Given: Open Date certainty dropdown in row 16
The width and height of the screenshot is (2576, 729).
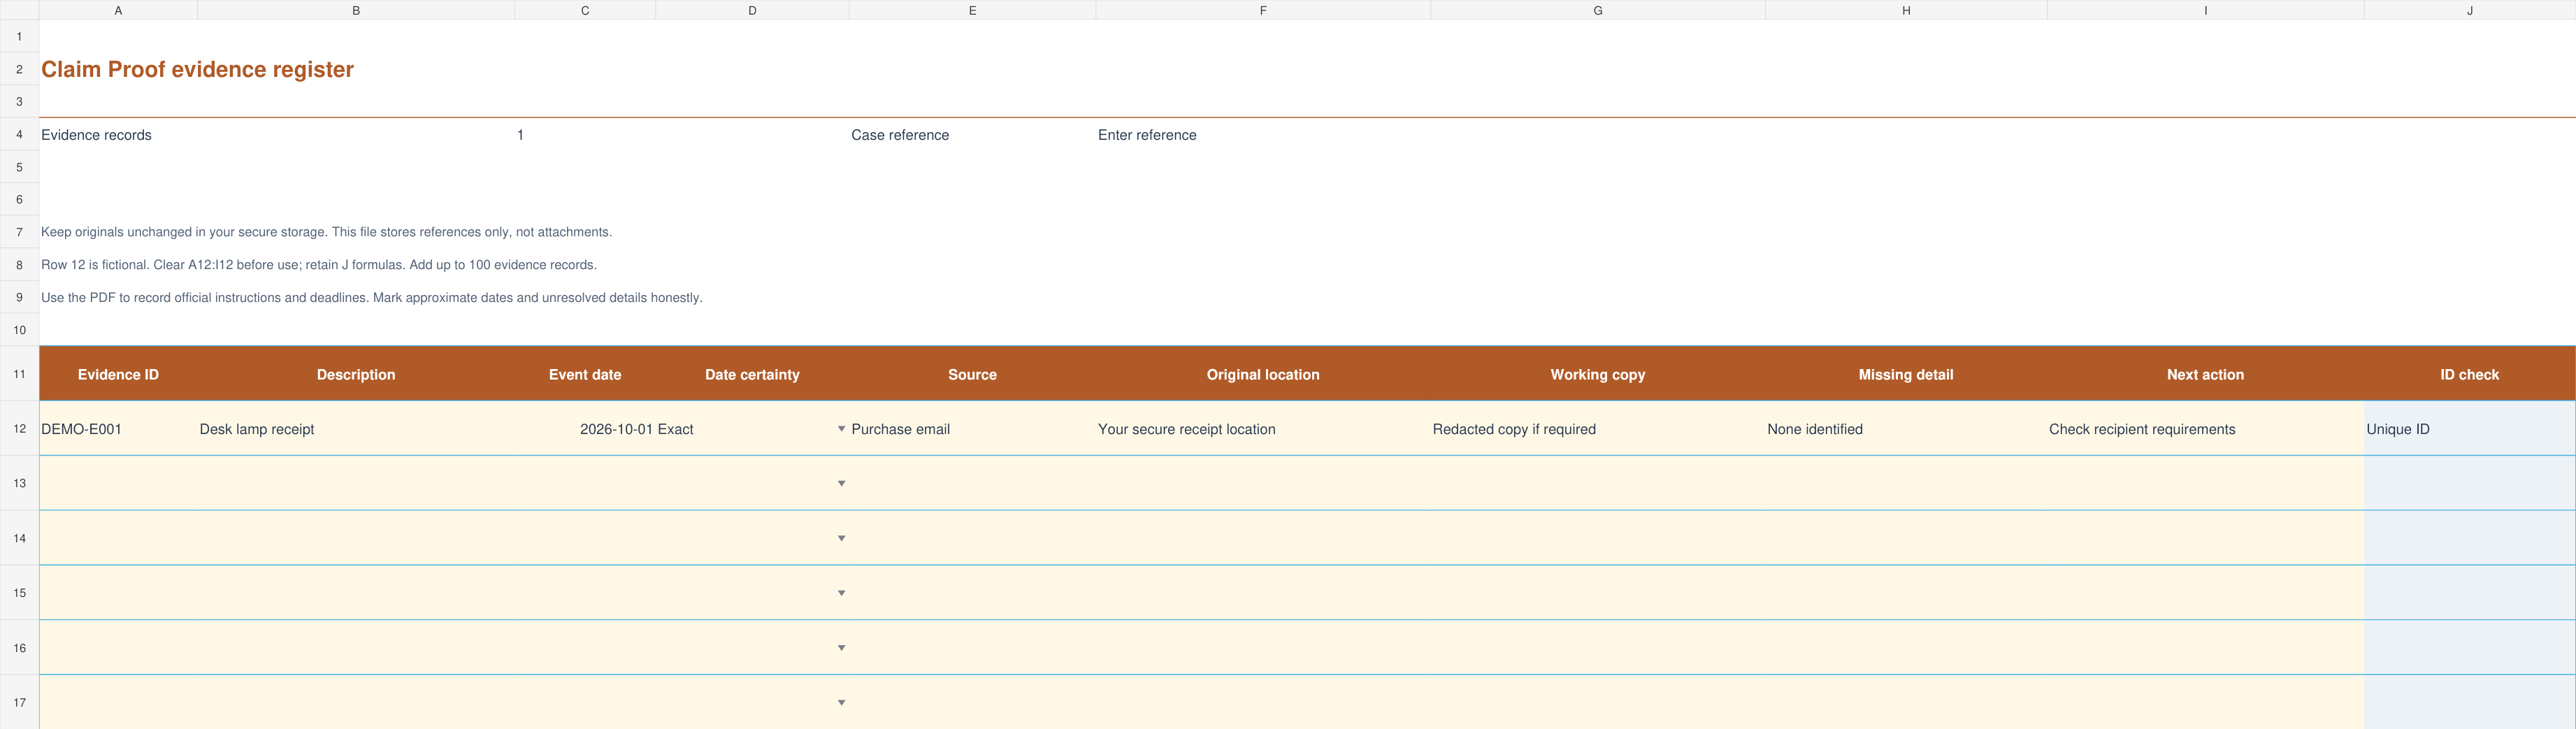Looking at the screenshot, I should pyautogui.click(x=841, y=648).
